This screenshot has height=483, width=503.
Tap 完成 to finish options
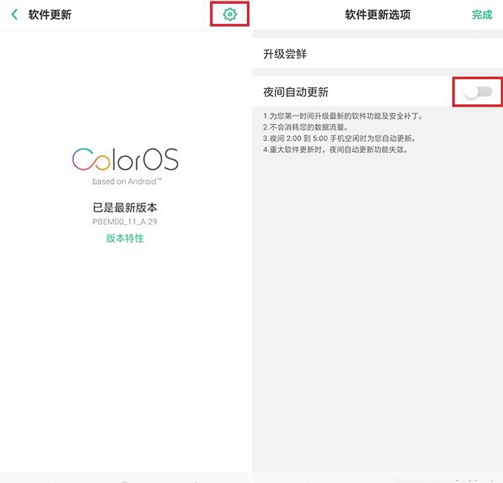(482, 15)
